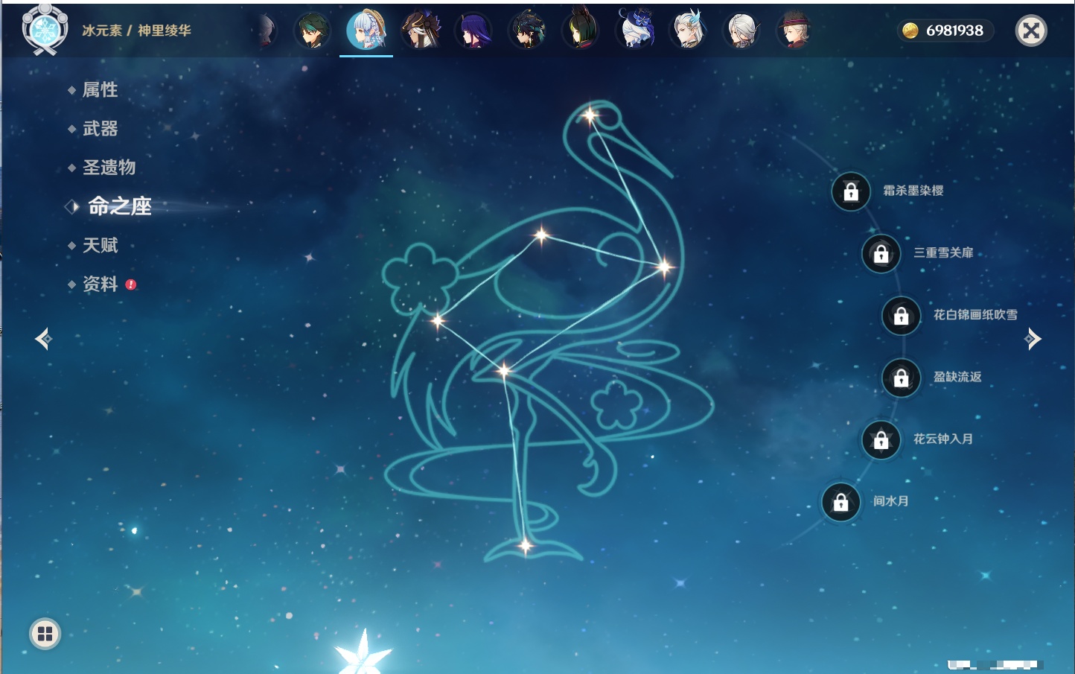Click the star at the crane's foot
This screenshot has height=674, width=1075.
coord(526,546)
